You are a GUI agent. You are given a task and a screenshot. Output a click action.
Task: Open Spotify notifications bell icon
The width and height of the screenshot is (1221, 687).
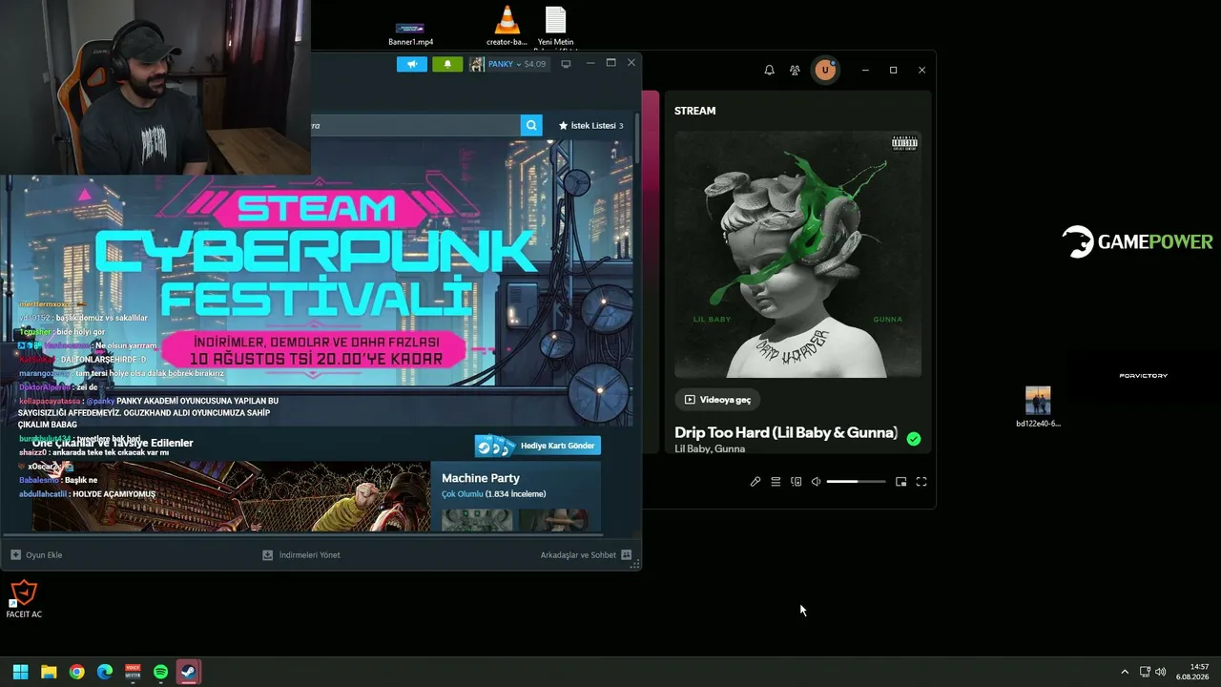tap(770, 70)
